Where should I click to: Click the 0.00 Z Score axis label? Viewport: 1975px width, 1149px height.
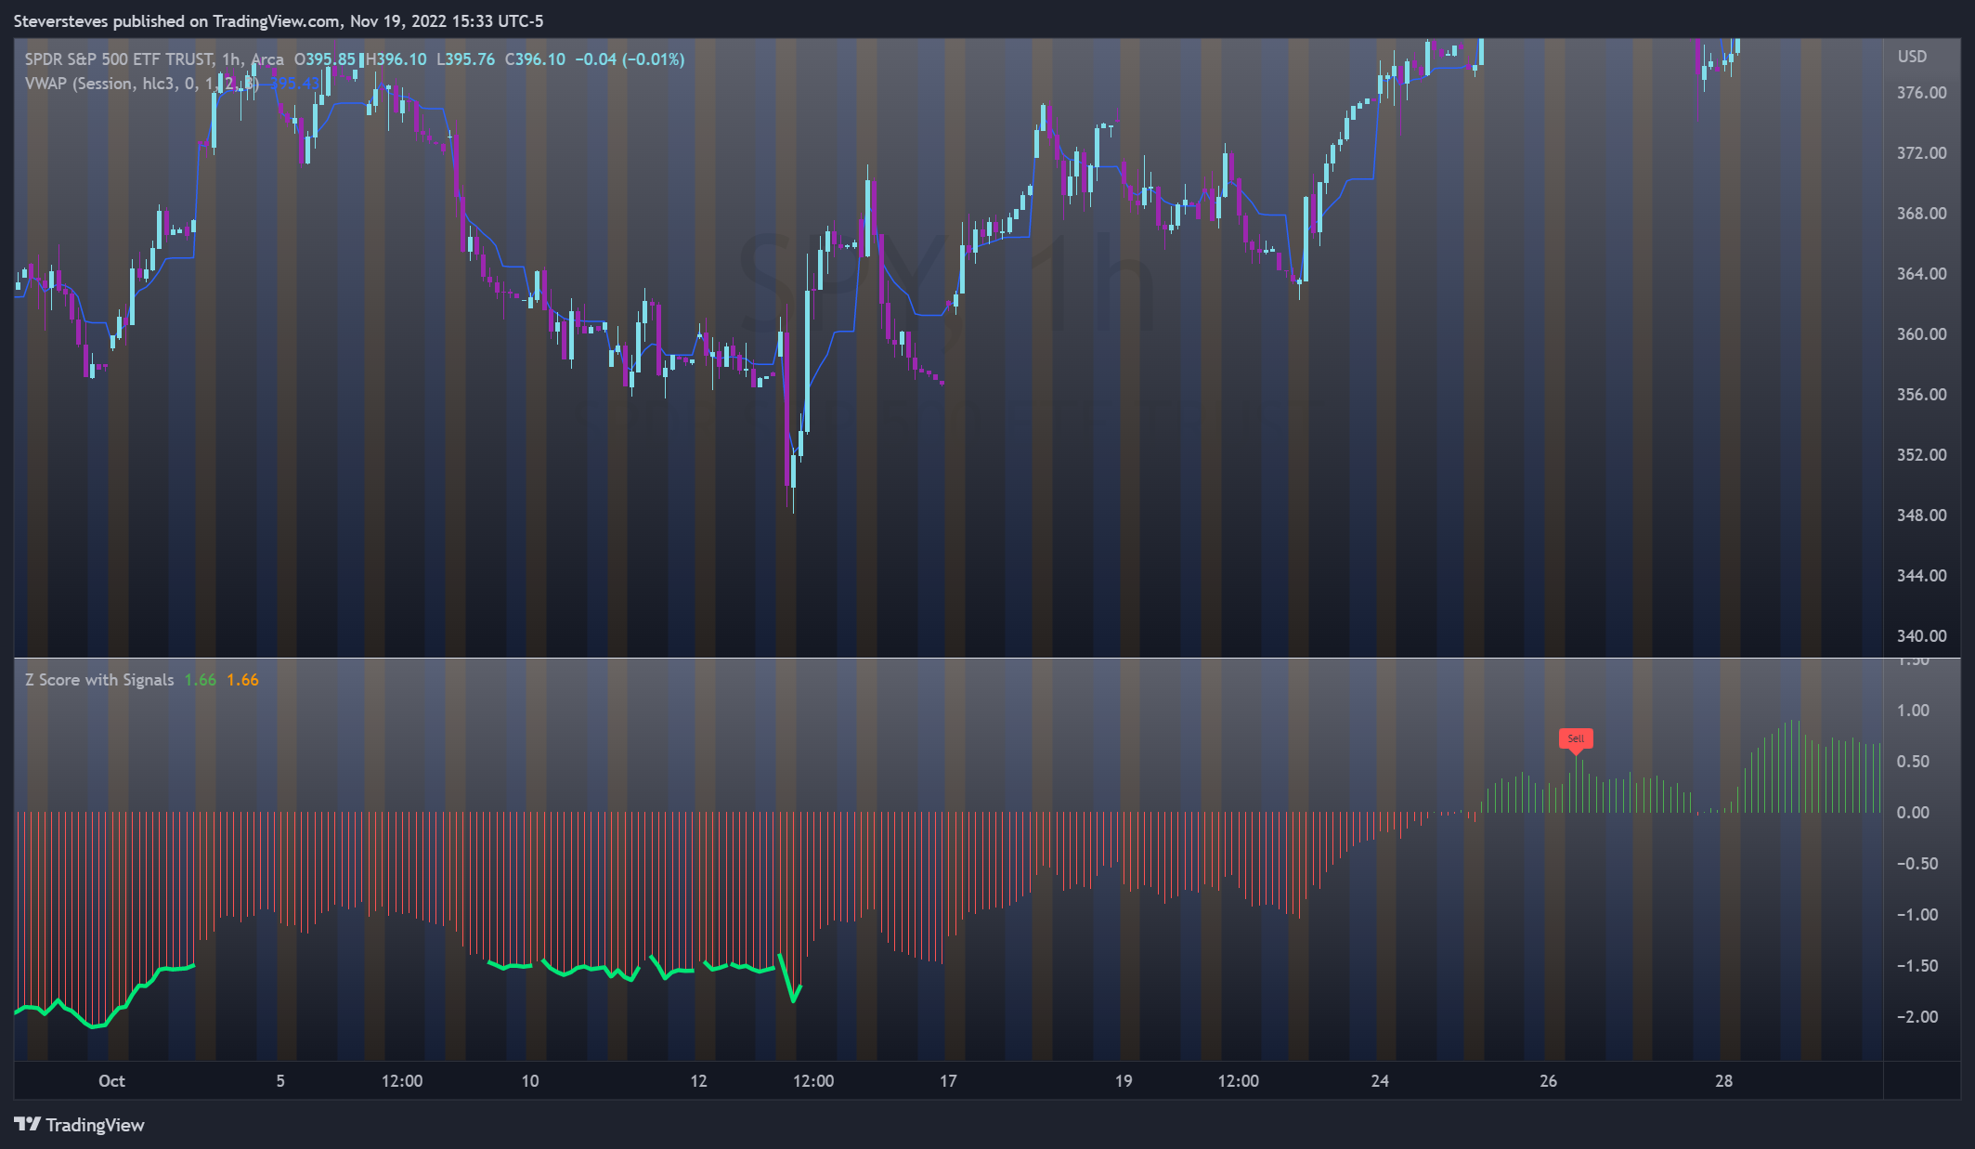point(1913,813)
